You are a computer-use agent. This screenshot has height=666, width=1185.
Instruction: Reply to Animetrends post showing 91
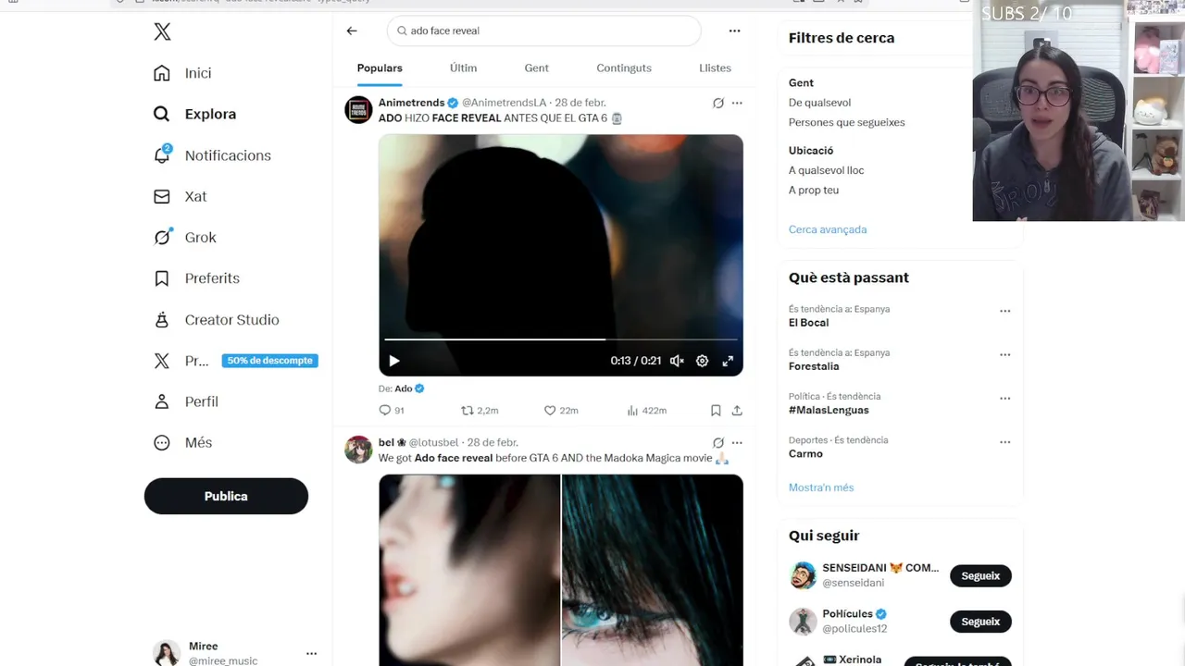(x=392, y=411)
